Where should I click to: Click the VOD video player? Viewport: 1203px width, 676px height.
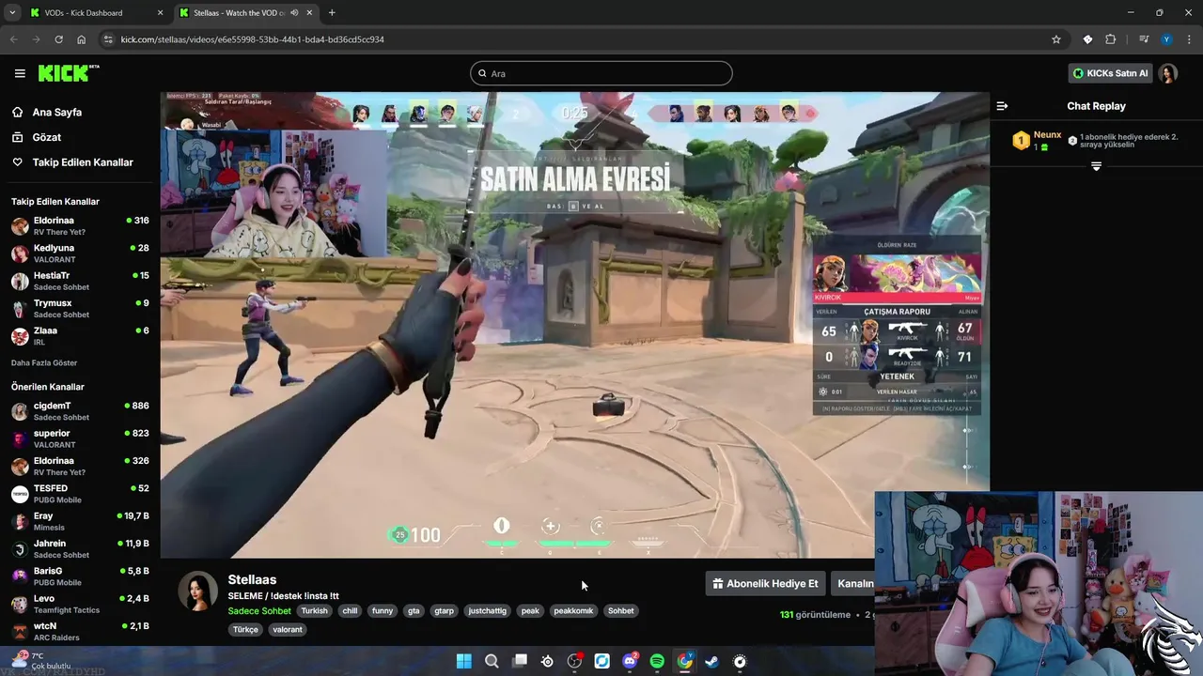574,325
